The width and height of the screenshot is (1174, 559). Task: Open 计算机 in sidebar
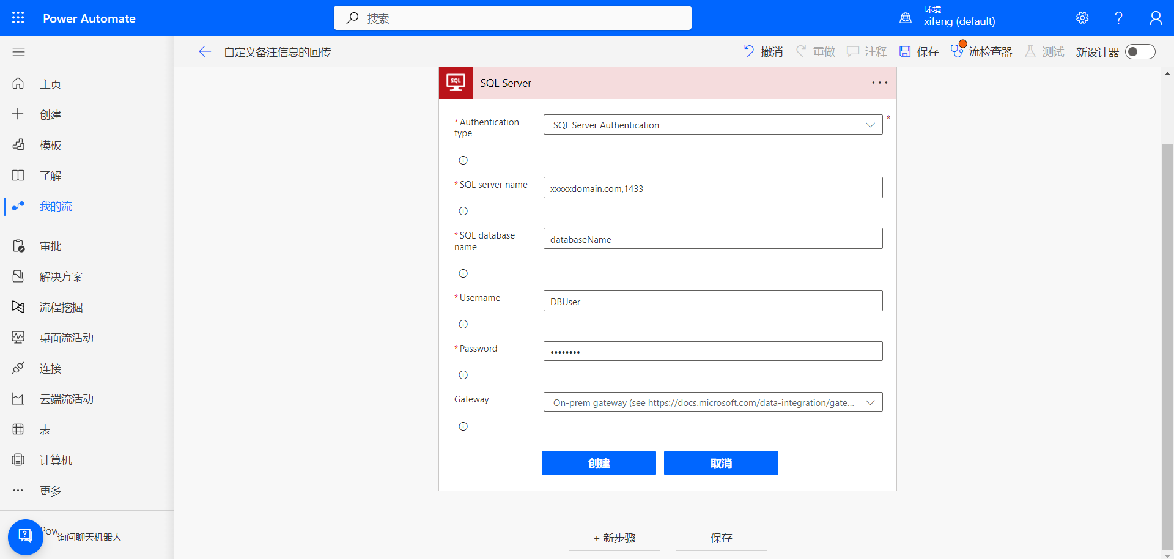coord(87,460)
